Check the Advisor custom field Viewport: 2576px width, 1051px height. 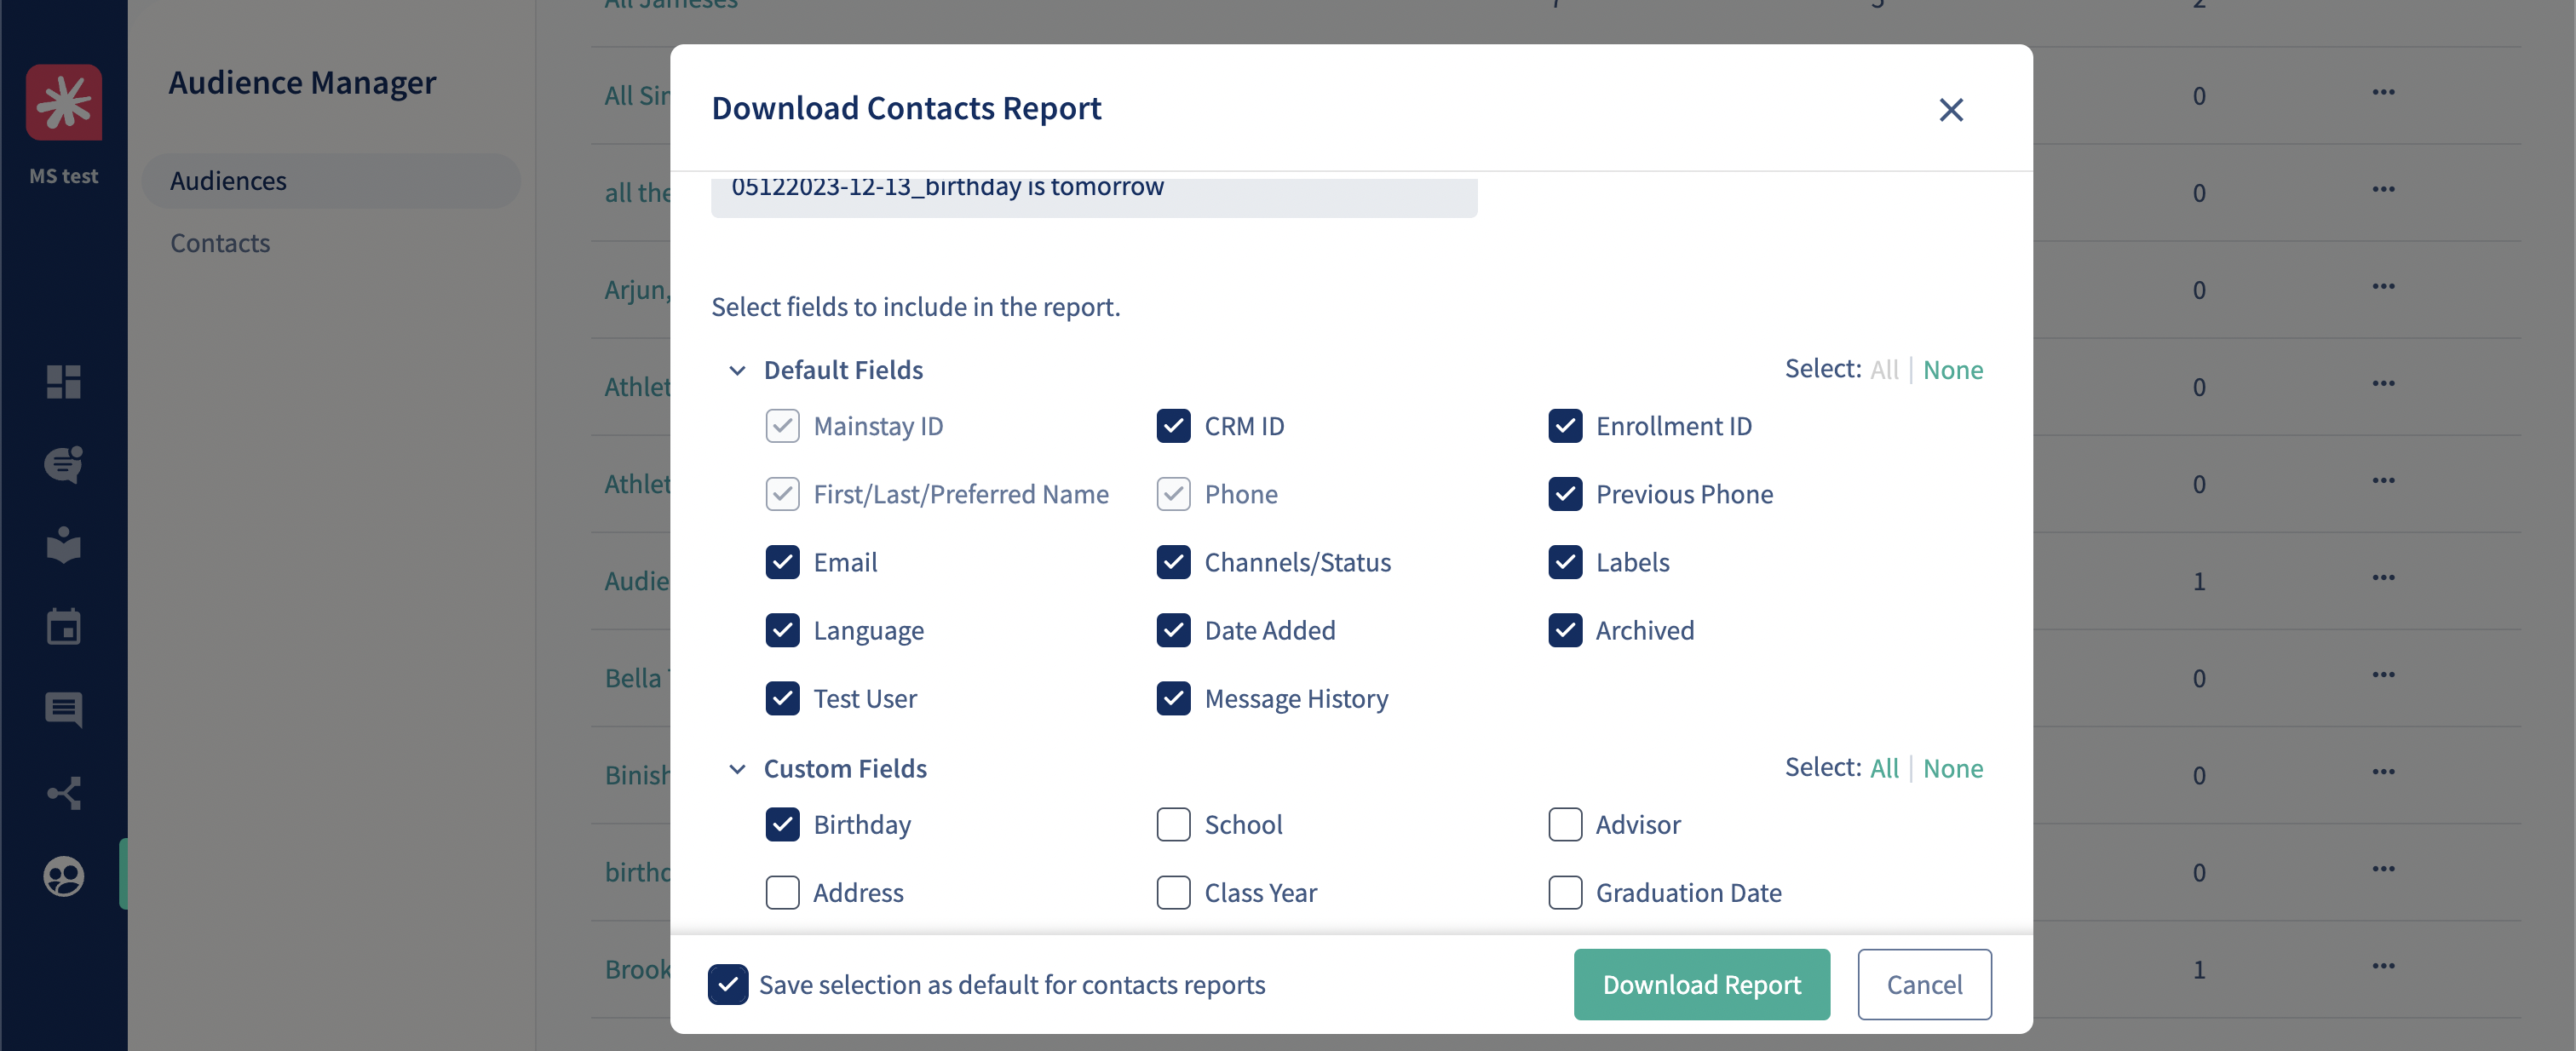coord(1565,824)
